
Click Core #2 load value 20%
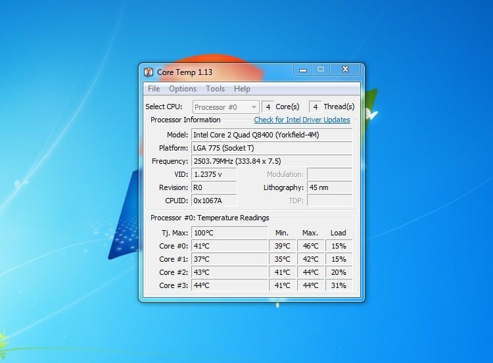click(x=339, y=273)
